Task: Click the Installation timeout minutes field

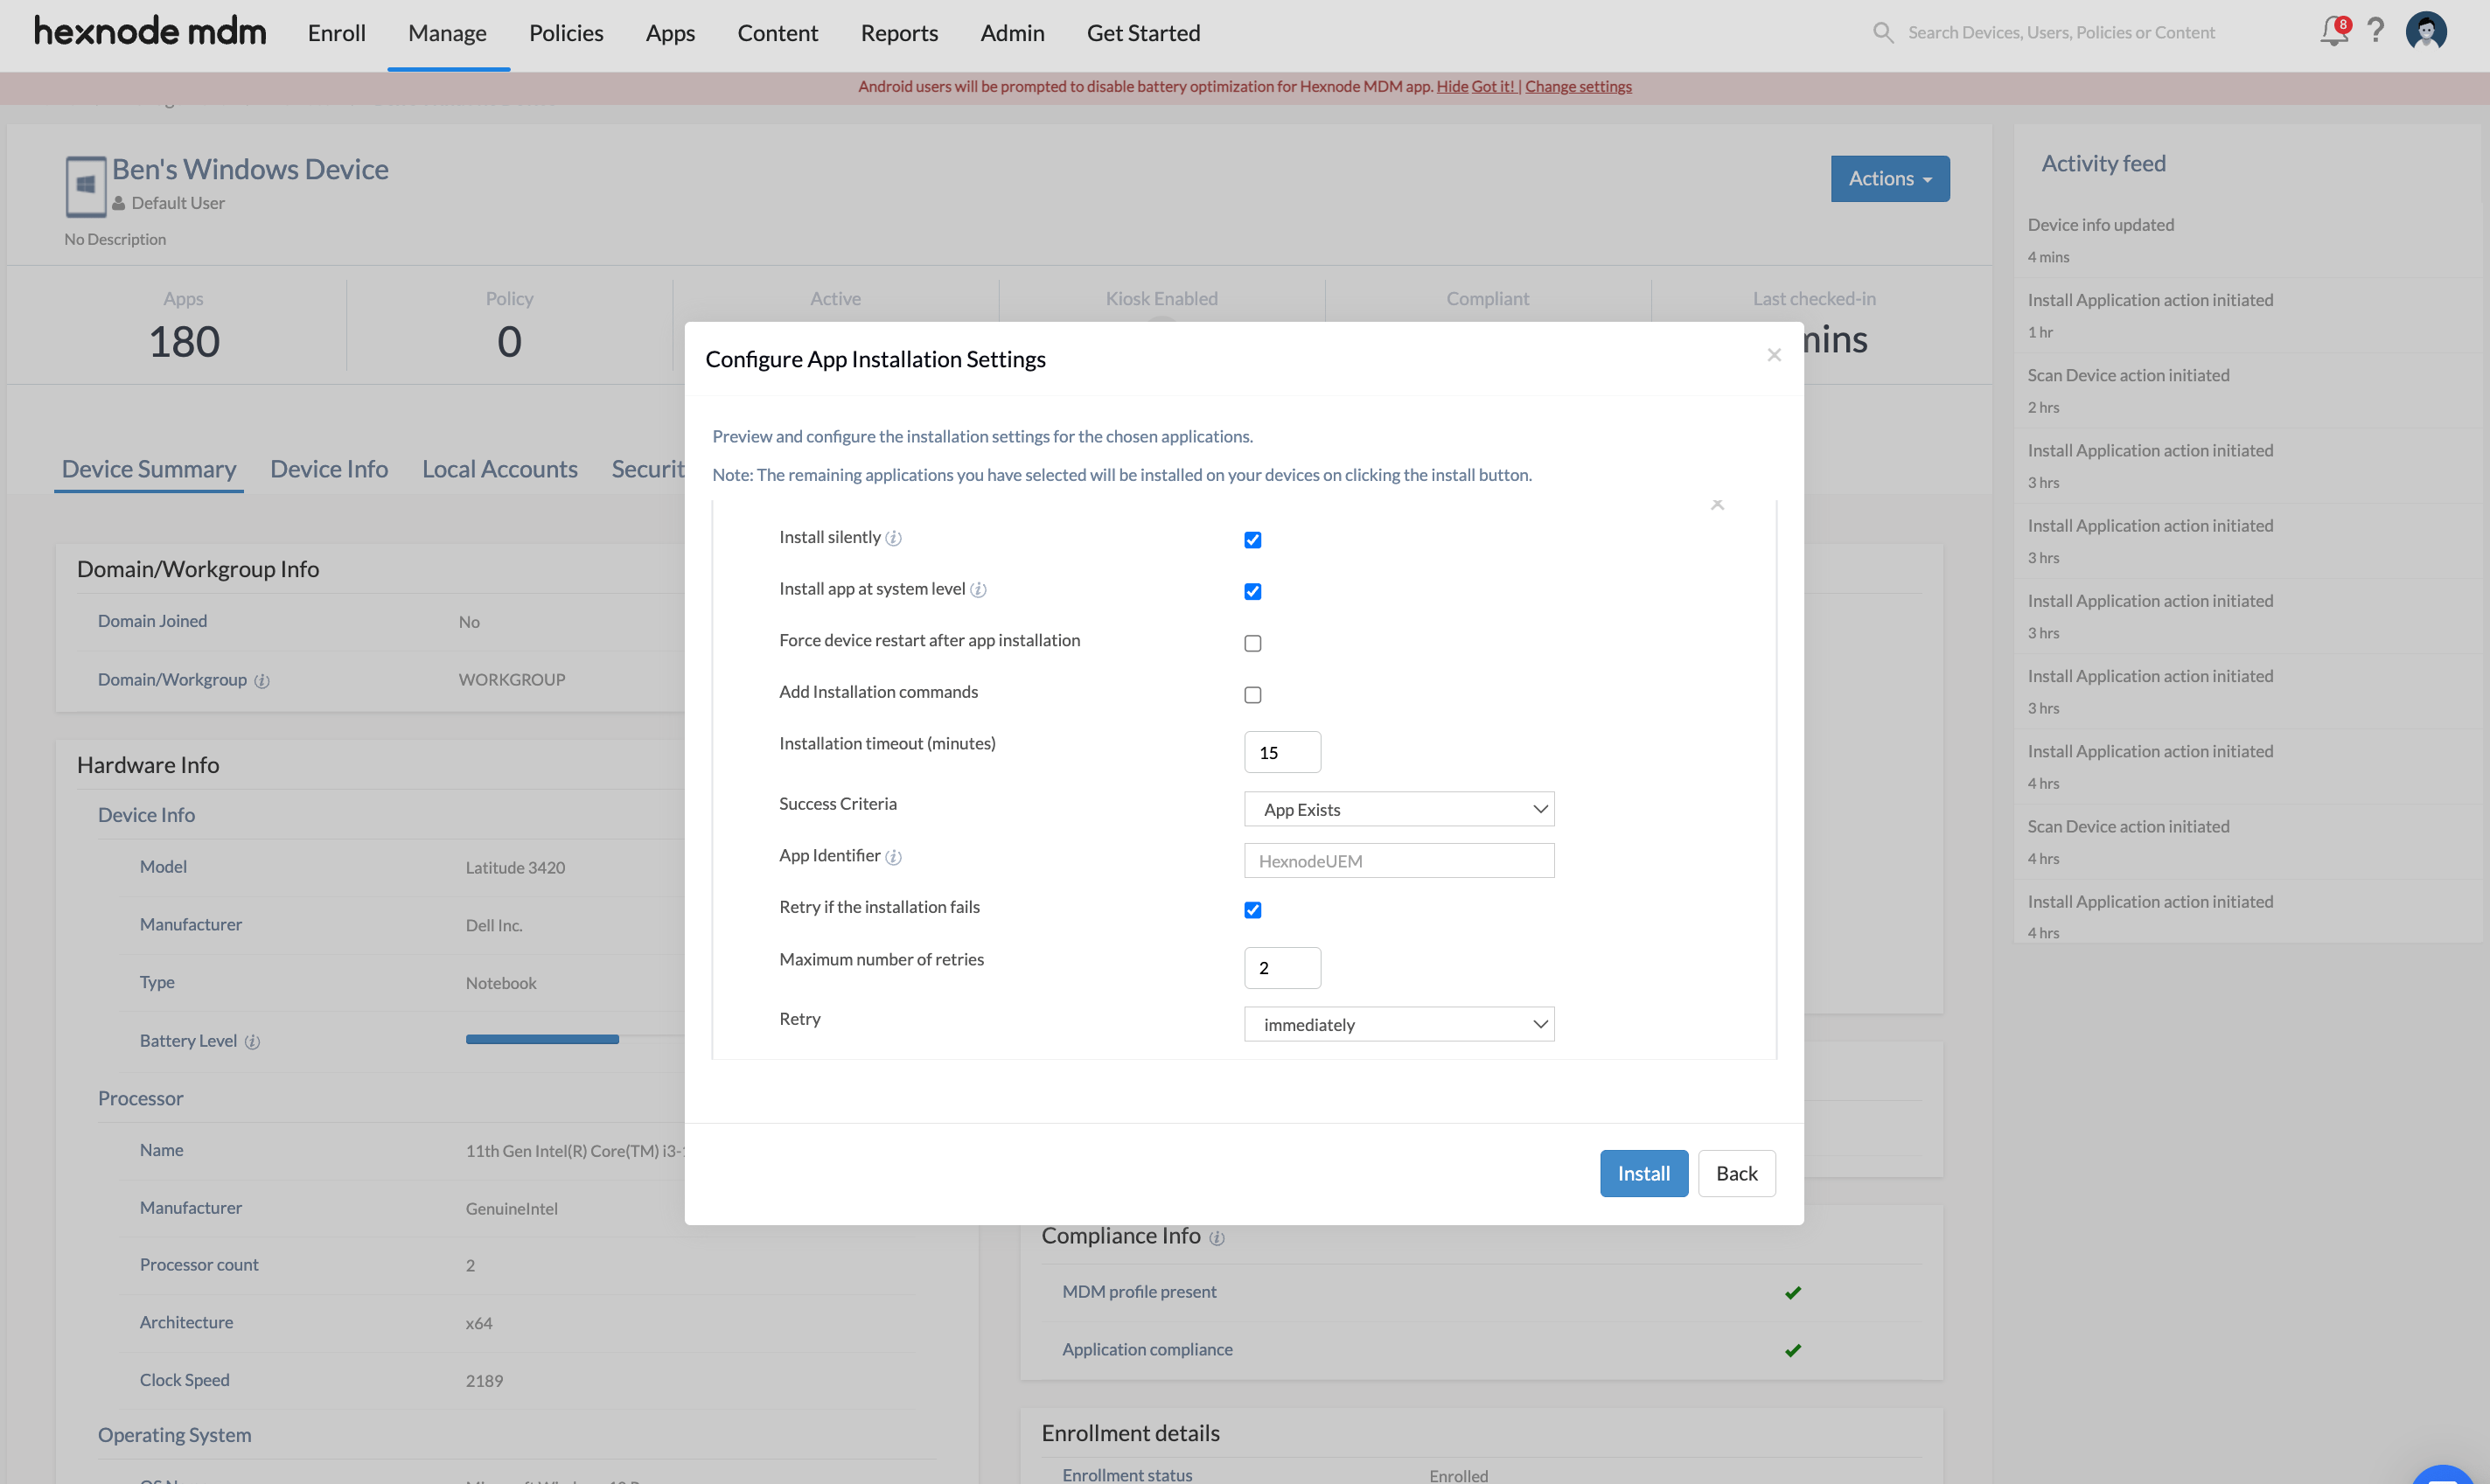Action: pyautogui.click(x=1281, y=752)
